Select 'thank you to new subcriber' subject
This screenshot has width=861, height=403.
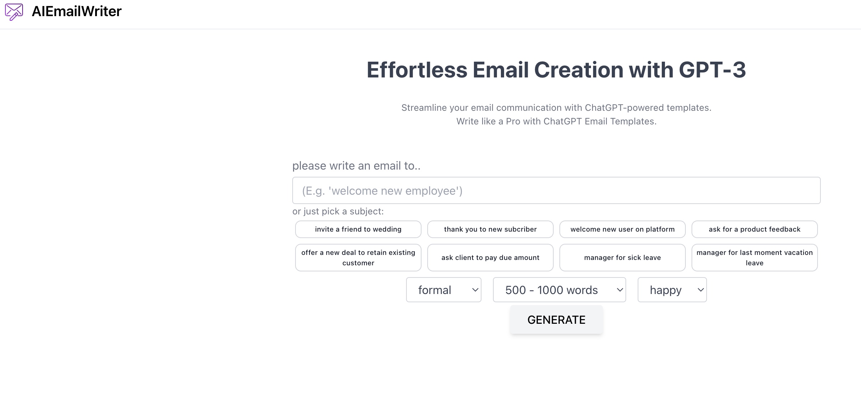[x=490, y=229]
